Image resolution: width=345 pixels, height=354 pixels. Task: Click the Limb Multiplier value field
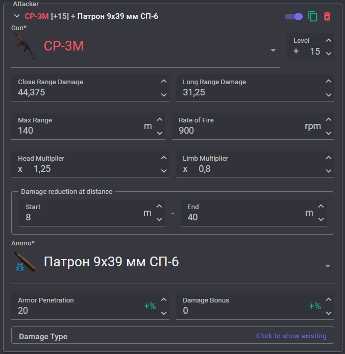click(x=255, y=164)
